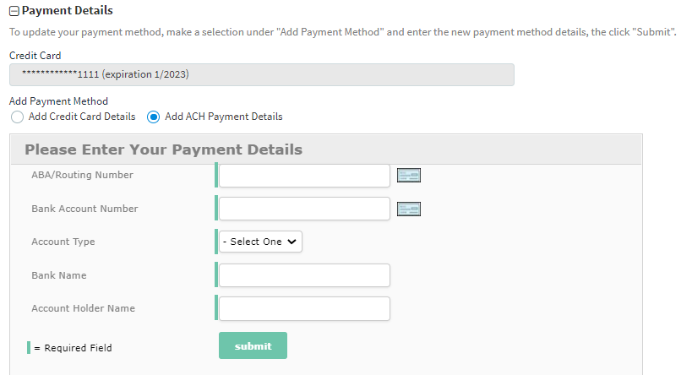Focus the Bank Name text box
The height and width of the screenshot is (375, 681).
pos(304,275)
